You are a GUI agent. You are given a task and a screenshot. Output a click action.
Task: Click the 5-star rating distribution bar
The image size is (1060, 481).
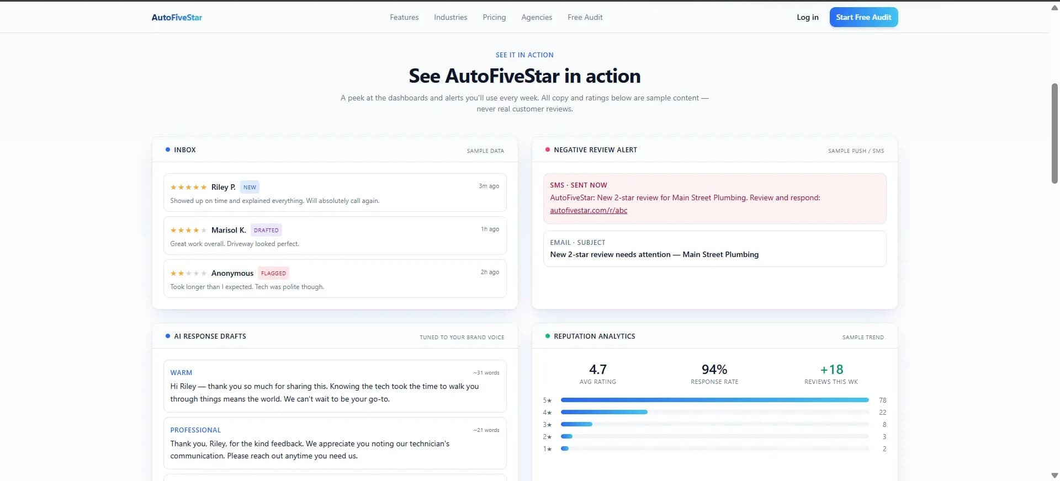point(715,400)
